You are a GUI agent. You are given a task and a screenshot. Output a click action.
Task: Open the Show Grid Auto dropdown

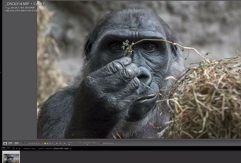point(95,143)
